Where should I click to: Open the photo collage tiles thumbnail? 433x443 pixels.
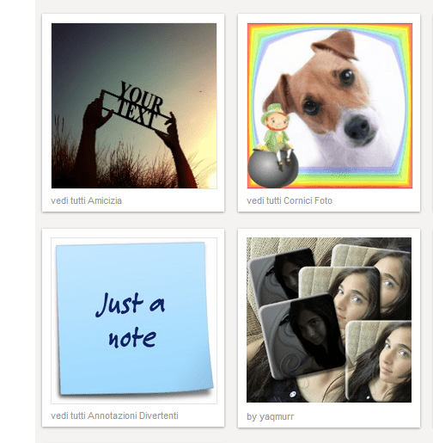[x=329, y=320]
